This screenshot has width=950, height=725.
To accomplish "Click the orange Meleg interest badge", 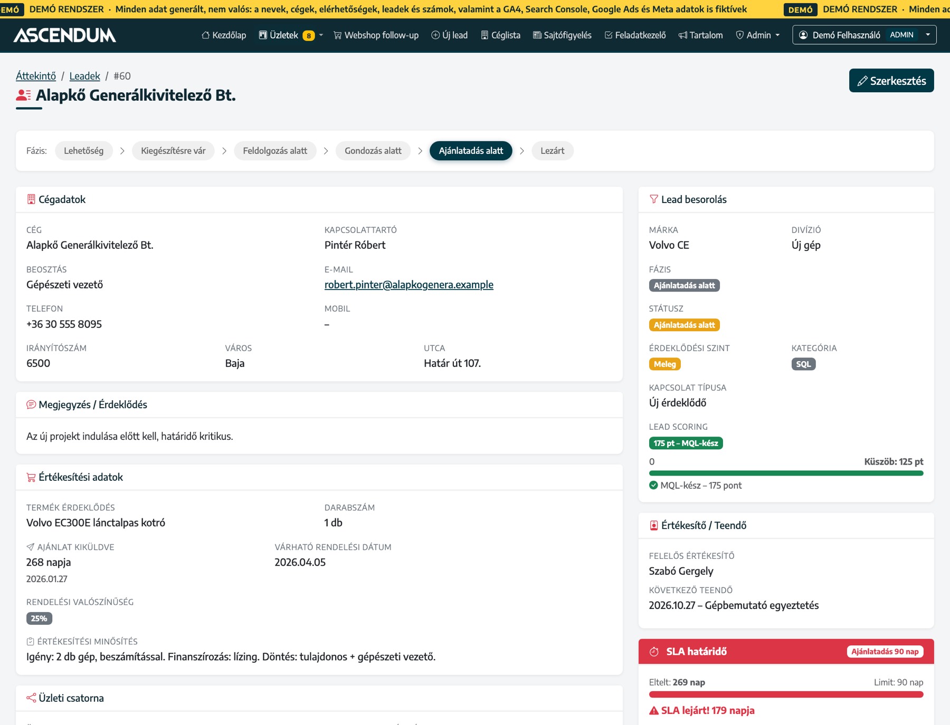I will pyautogui.click(x=665, y=364).
